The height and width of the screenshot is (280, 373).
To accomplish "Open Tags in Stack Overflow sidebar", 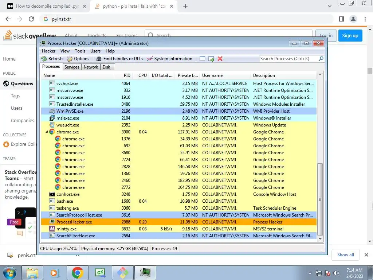I will tap(15, 96).
